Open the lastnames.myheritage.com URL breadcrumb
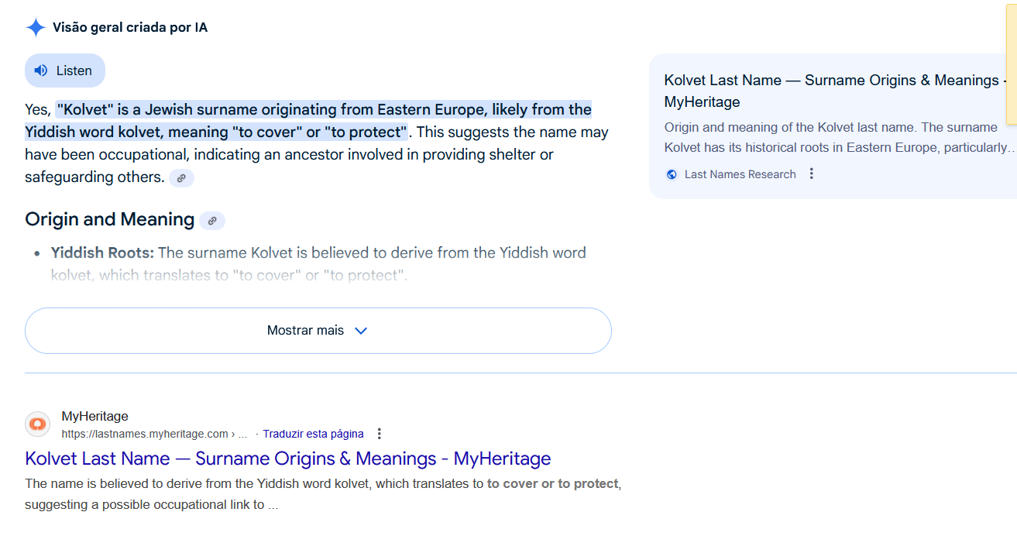This screenshot has height=536, width=1017. pos(154,434)
